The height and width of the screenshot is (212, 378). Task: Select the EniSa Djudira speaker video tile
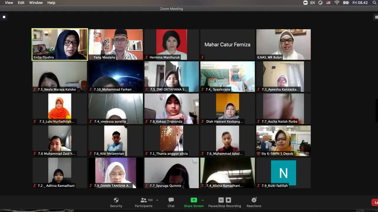[60, 44]
